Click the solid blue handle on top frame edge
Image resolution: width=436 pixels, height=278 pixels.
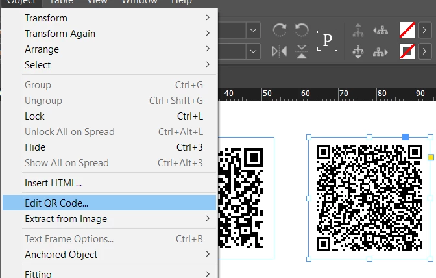click(x=406, y=136)
